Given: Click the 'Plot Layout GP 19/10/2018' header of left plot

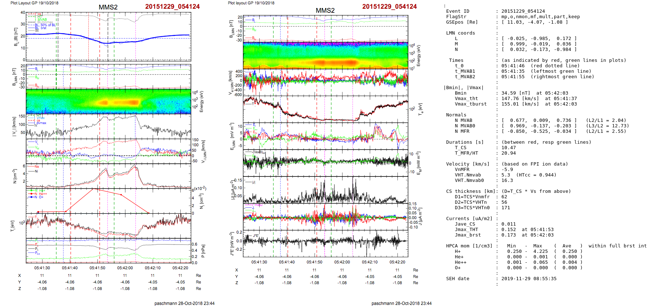Looking at the screenshot, I should tap(34, 3).
